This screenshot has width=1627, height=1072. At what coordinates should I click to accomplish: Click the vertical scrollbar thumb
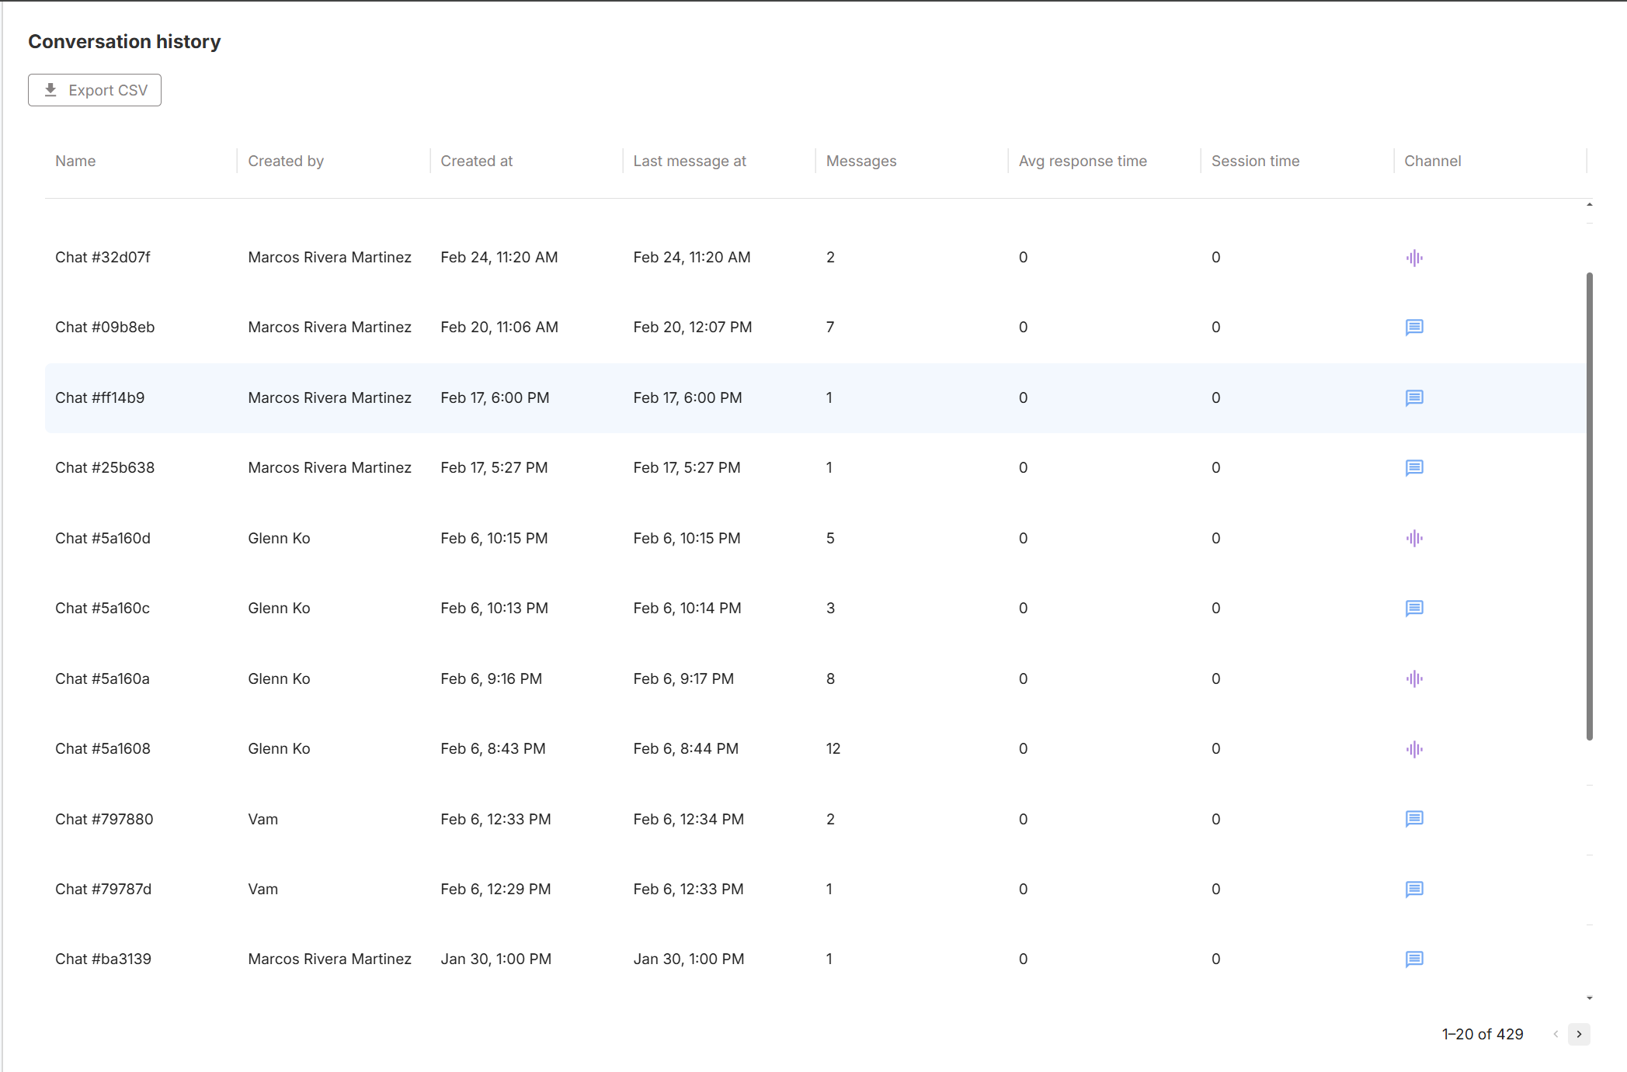[1590, 506]
